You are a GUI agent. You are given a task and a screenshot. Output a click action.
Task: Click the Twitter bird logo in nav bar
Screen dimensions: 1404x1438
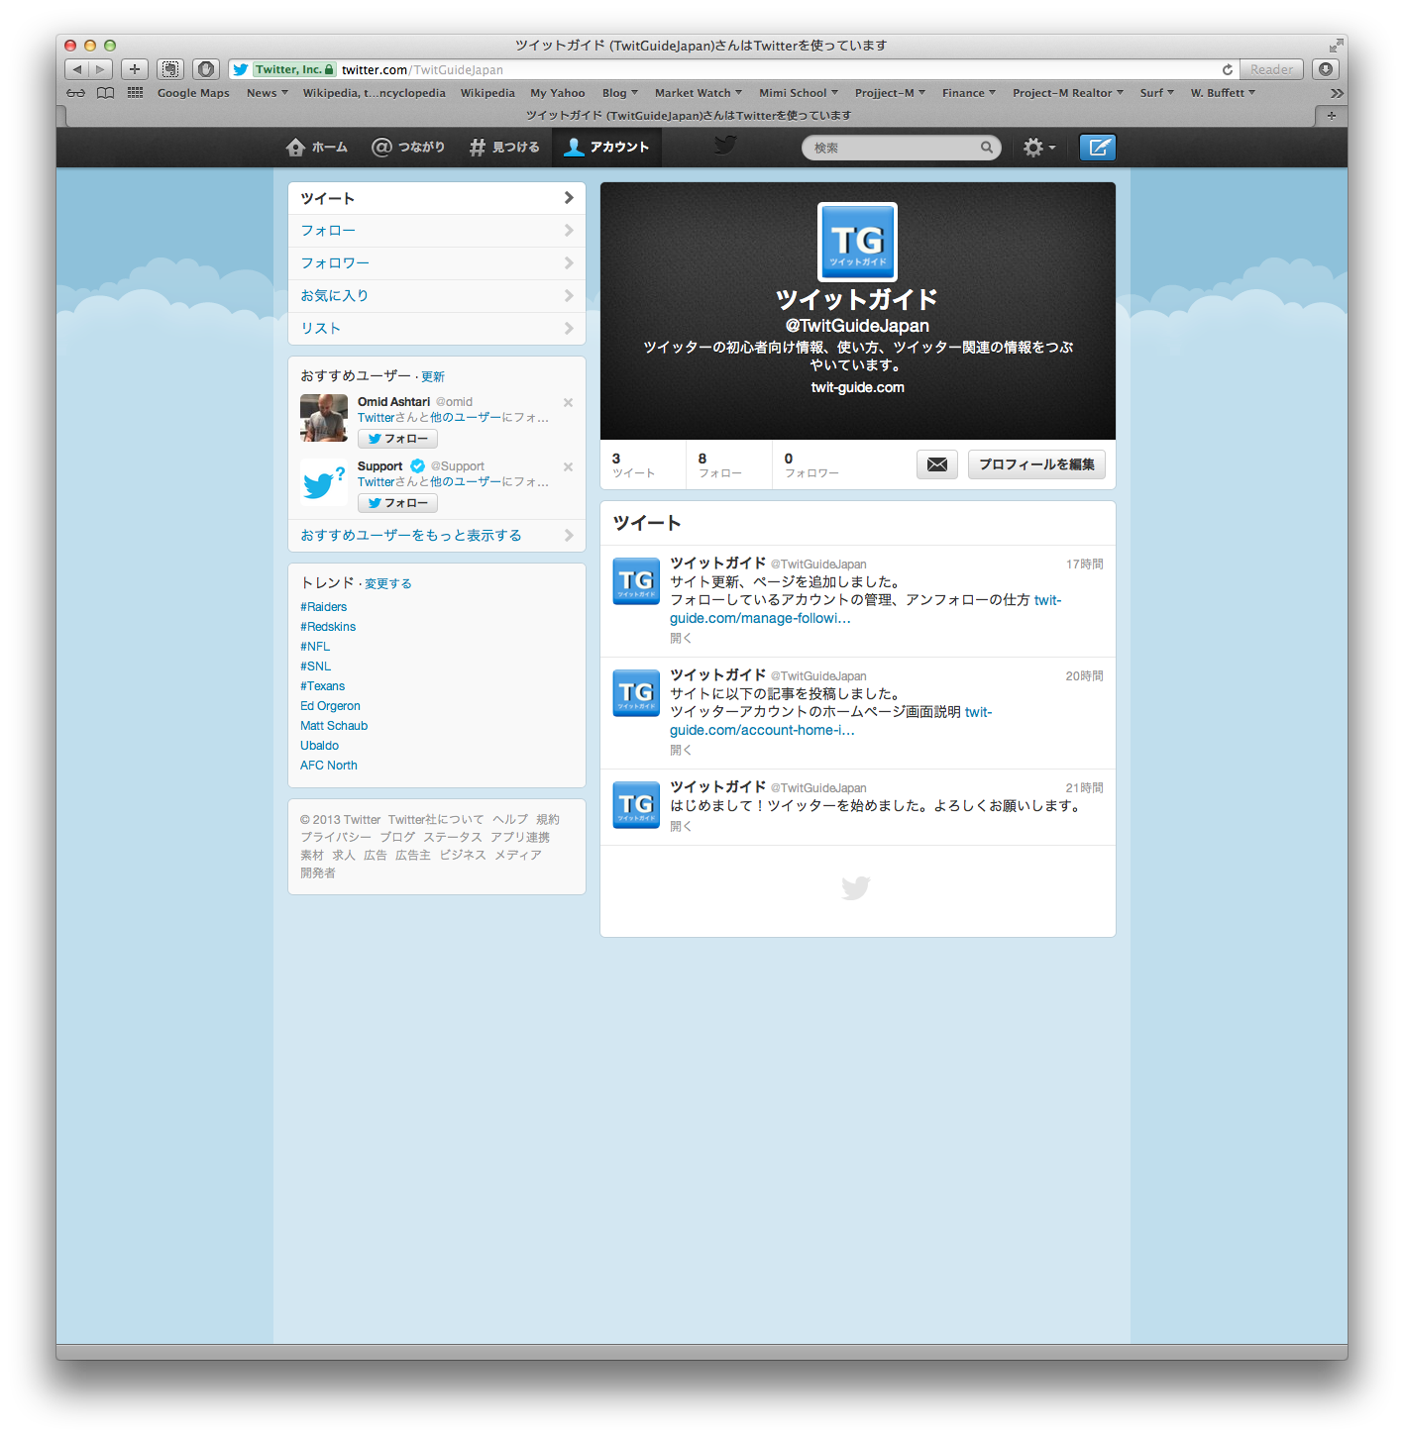725,146
